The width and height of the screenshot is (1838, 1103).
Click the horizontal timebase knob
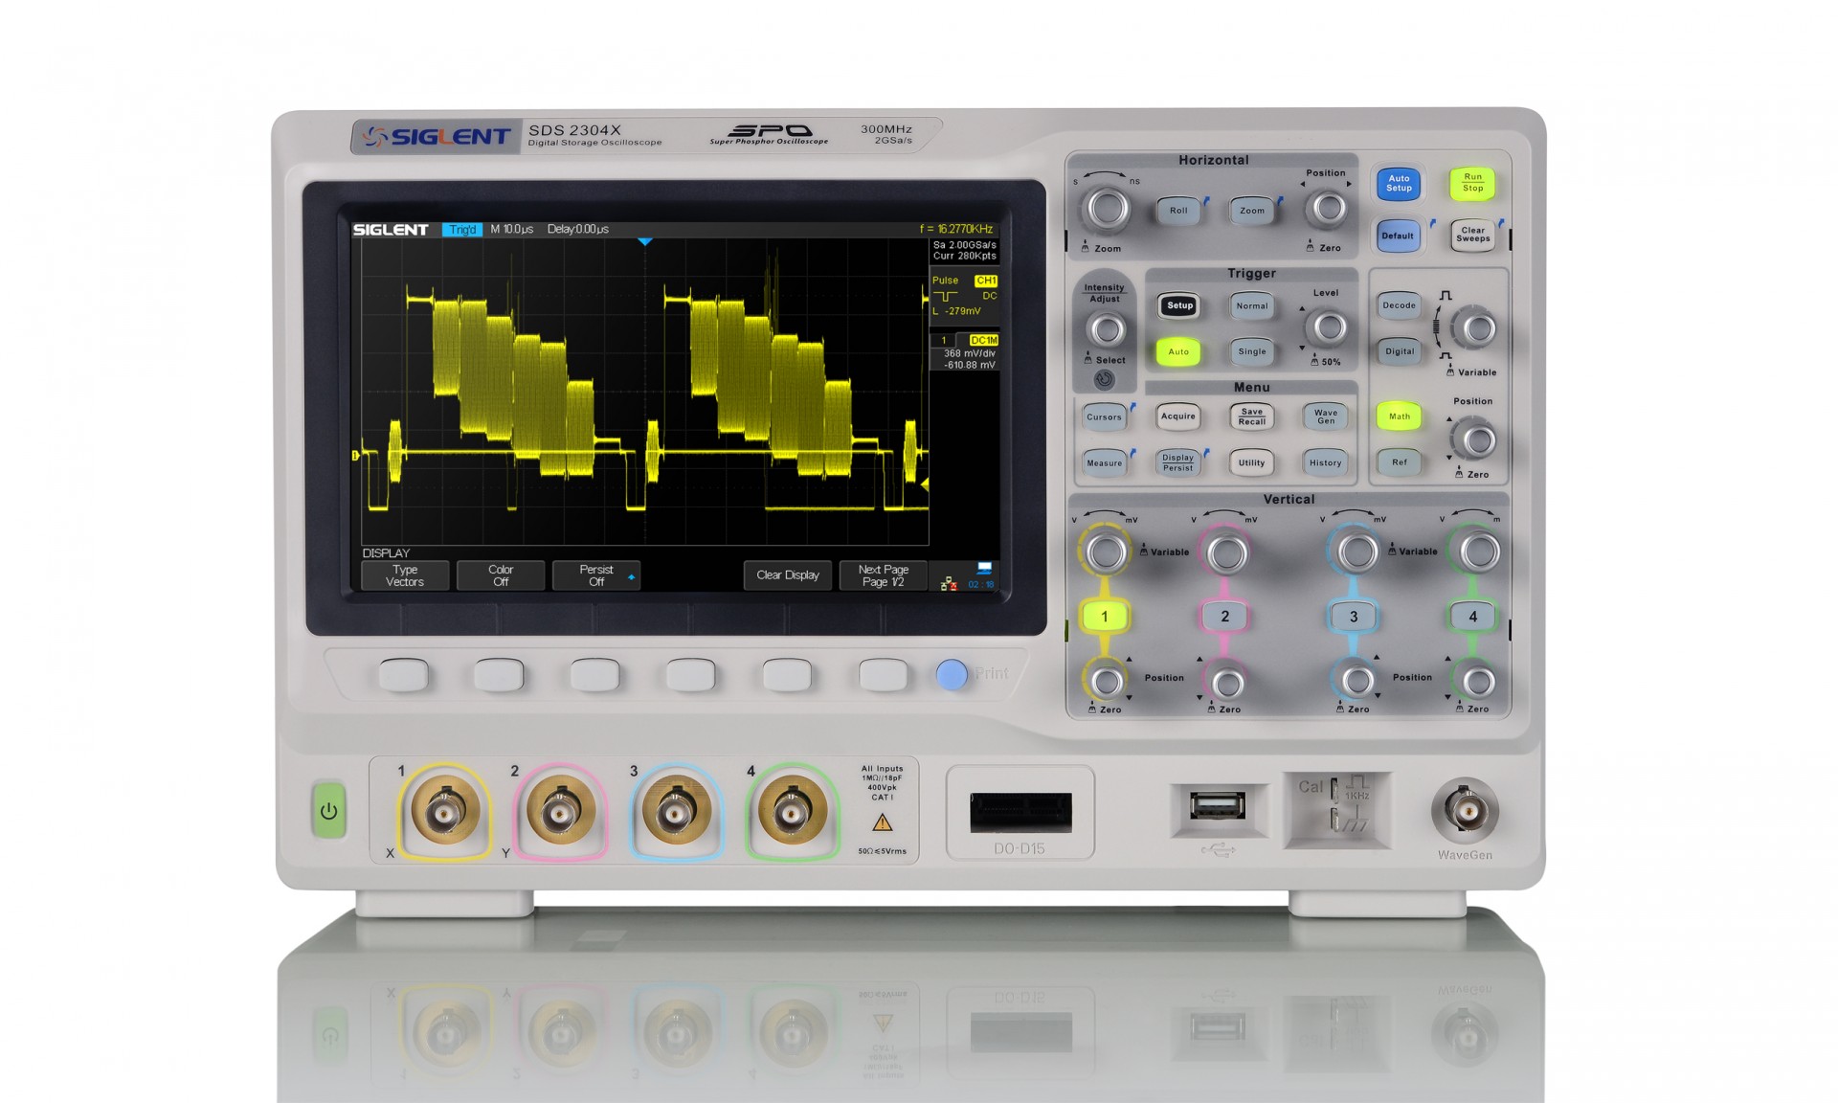pos(1107,209)
